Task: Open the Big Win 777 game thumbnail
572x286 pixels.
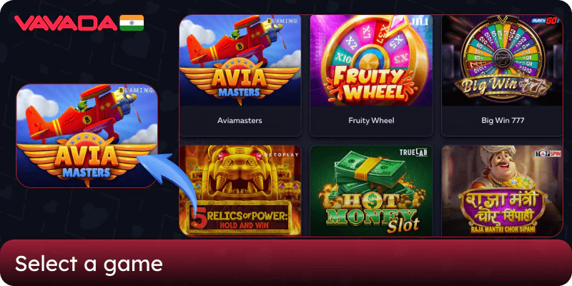Action: point(503,61)
